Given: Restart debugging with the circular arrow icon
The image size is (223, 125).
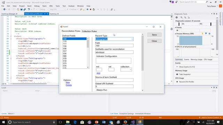Looking at the screenshot, I should 94,9.
